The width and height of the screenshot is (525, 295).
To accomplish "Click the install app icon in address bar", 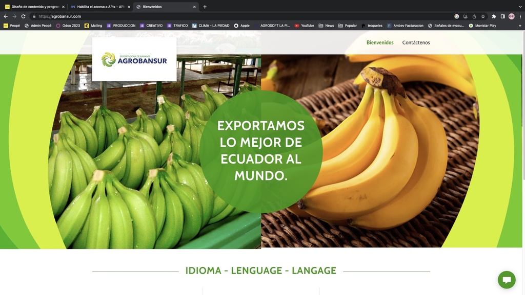I will (466, 16).
